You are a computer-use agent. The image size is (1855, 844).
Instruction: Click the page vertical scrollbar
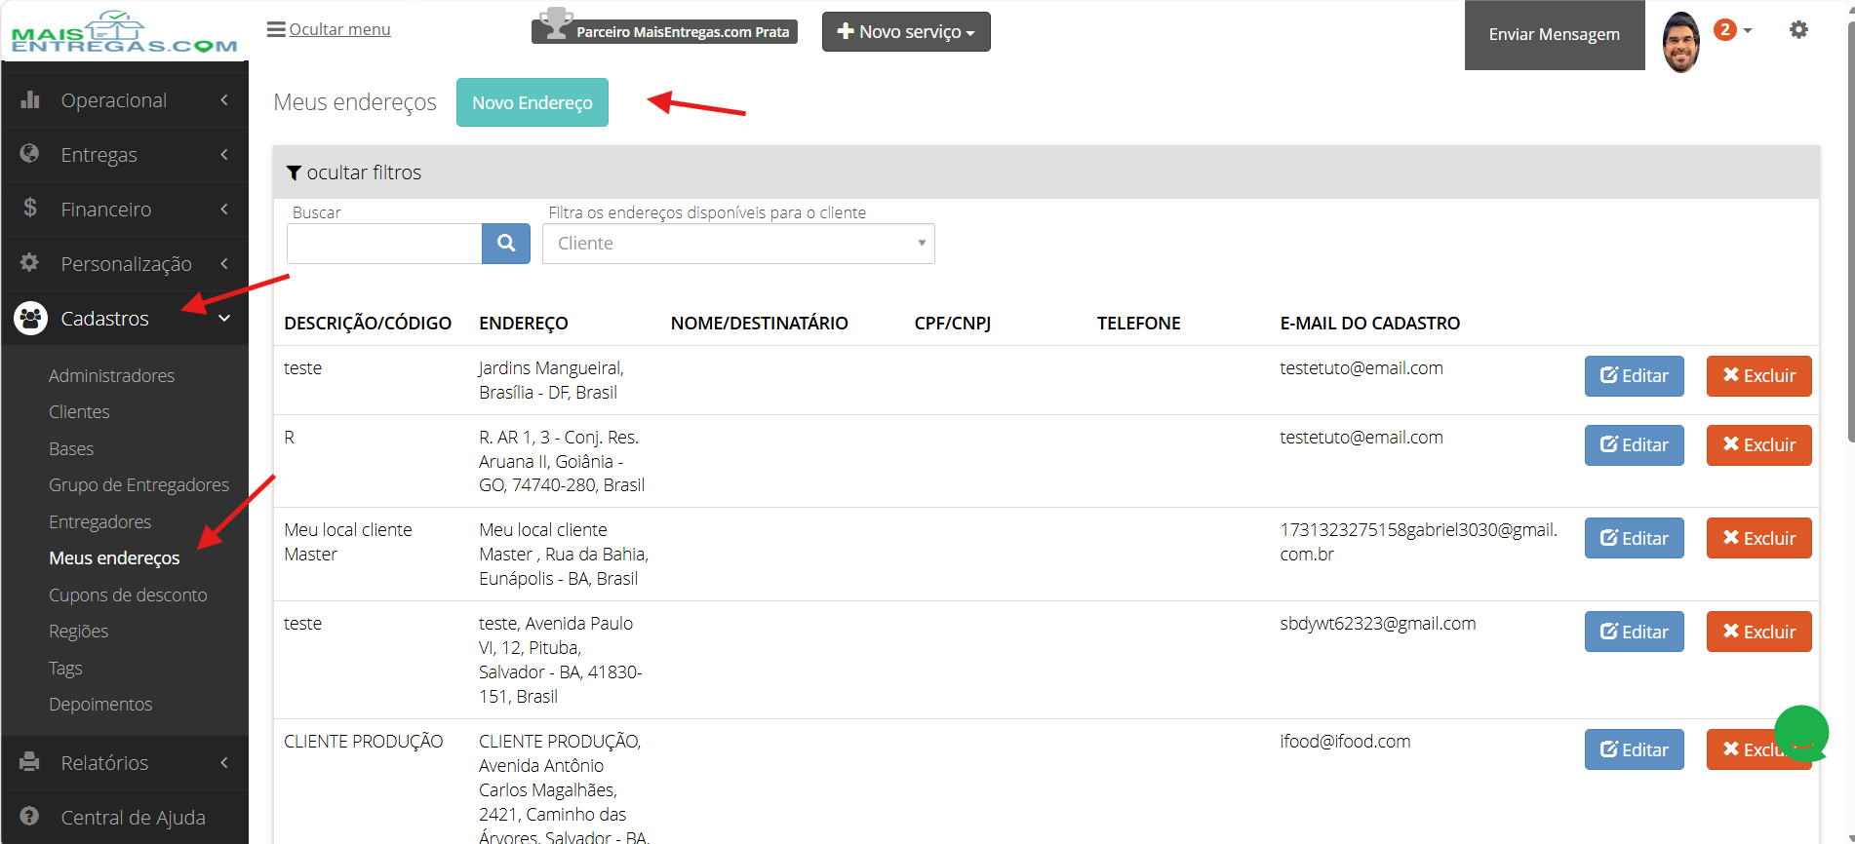(1850, 234)
